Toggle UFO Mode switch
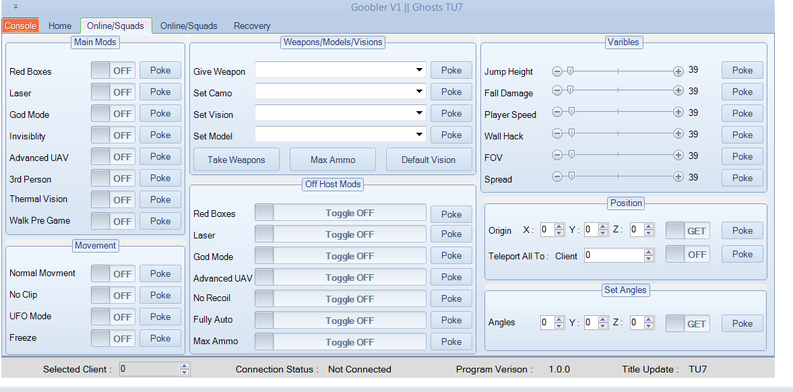 pyautogui.click(x=113, y=317)
